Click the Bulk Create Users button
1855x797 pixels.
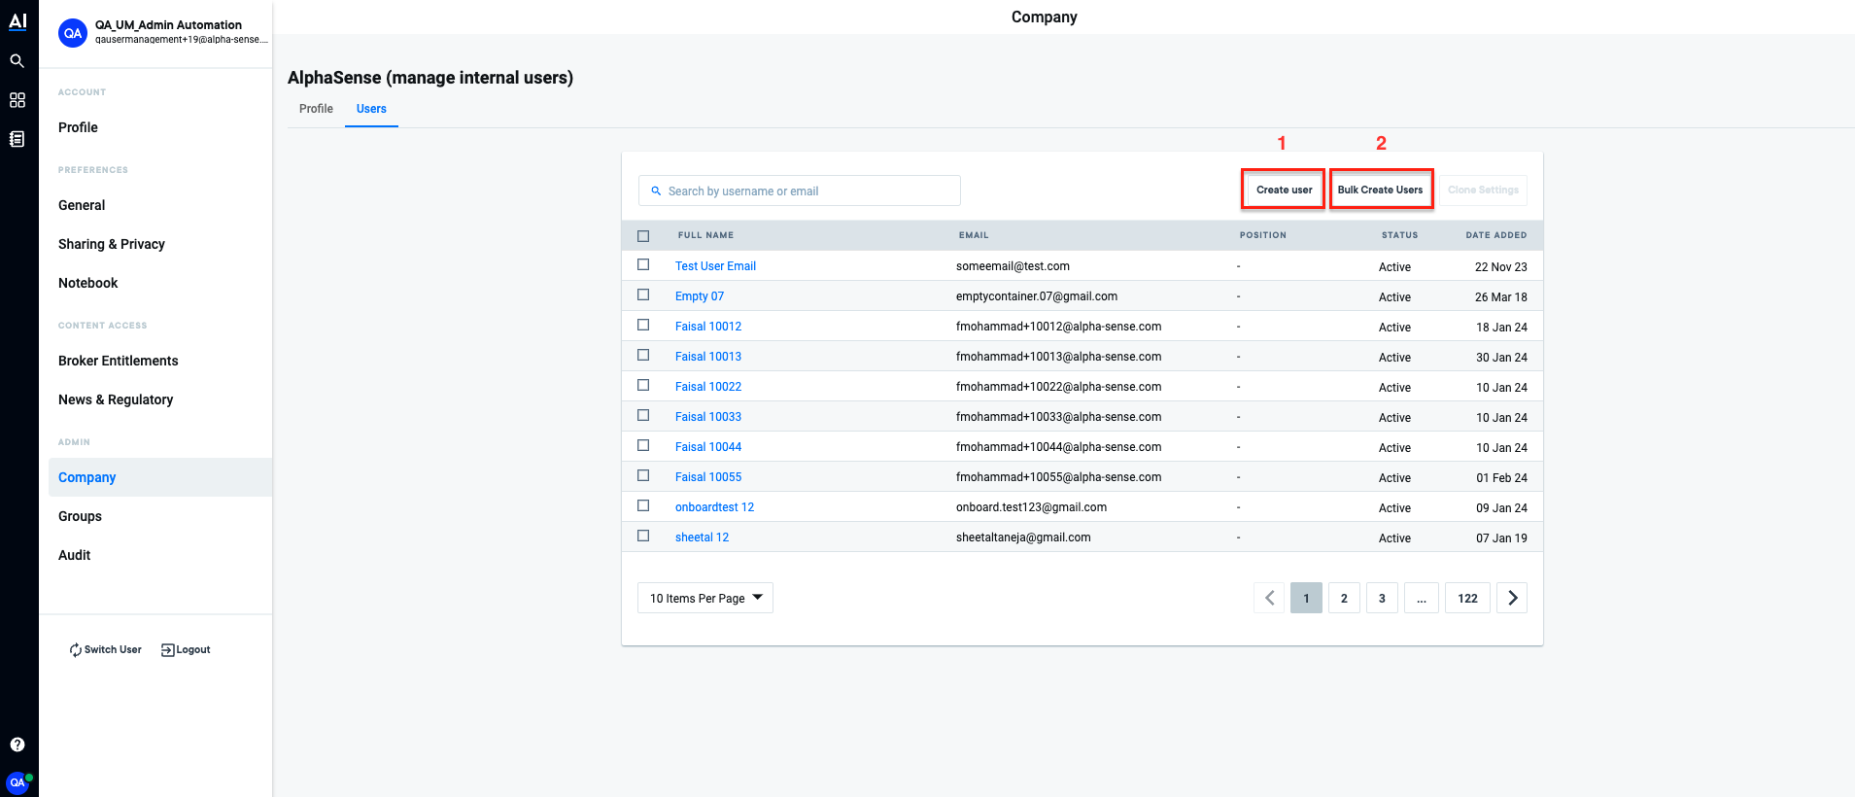(1380, 190)
